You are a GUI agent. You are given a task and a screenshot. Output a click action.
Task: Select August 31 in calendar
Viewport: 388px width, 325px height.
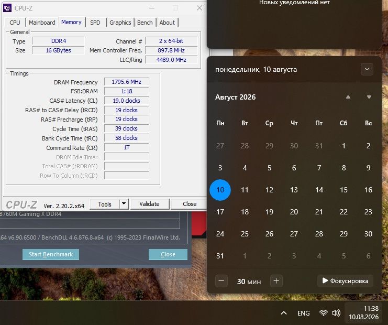coord(220,256)
